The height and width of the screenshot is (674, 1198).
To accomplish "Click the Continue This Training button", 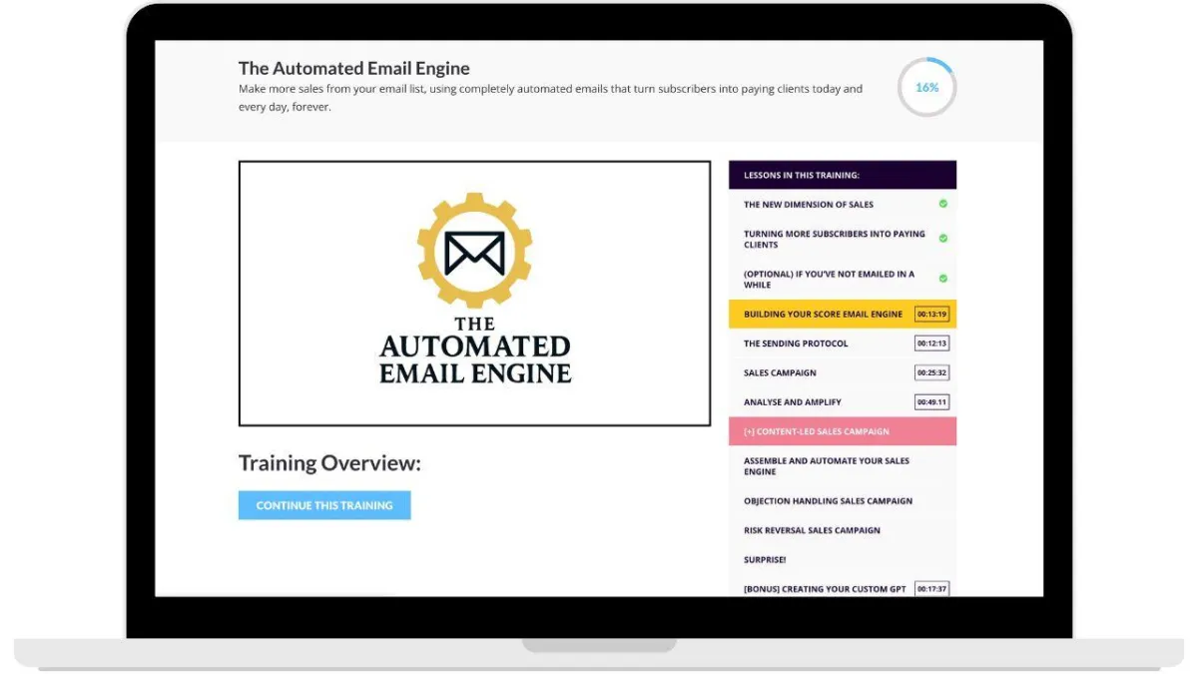I will (324, 505).
